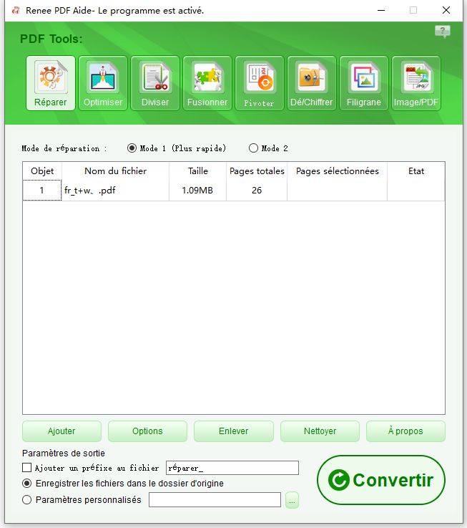This screenshot has width=467, height=528.
Task: Click the Ajouter button
Action: pyautogui.click(x=62, y=431)
